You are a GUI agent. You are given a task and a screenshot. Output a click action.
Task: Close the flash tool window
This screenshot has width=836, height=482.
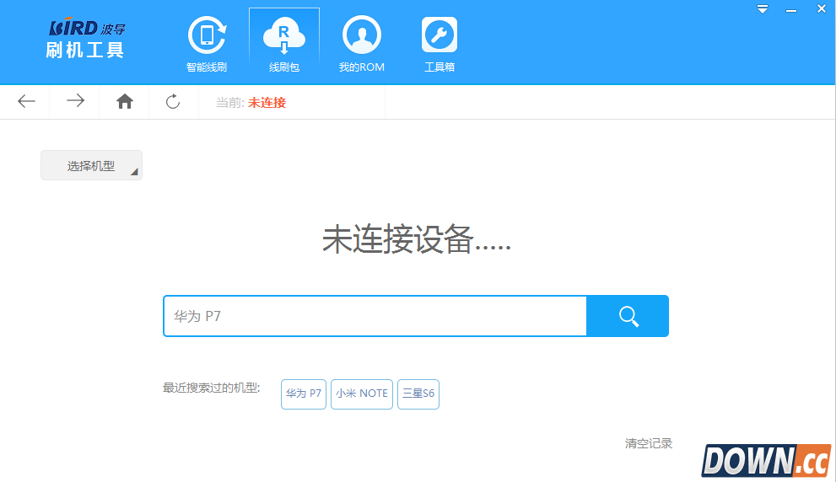pyautogui.click(x=821, y=9)
